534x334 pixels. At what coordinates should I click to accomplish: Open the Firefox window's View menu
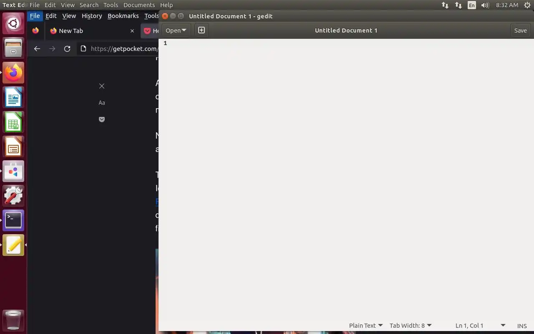[x=69, y=16]
